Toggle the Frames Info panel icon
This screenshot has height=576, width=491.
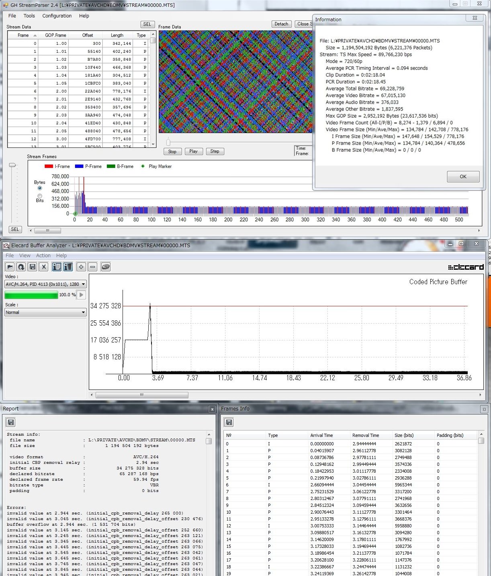pos(68,267)
